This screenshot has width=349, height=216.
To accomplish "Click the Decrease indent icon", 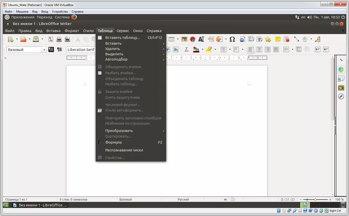I will [x=326, y=49].
